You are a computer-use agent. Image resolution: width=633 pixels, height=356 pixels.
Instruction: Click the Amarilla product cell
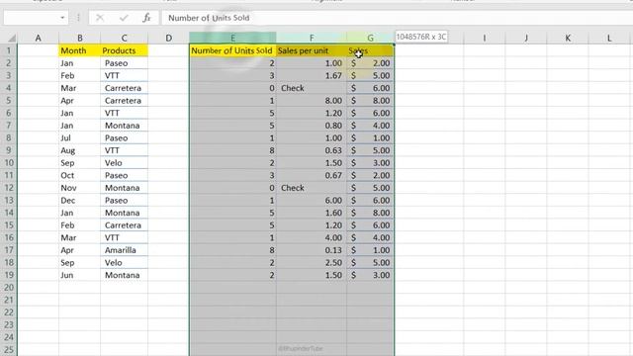pyautogui.click(x=124, y=250)
